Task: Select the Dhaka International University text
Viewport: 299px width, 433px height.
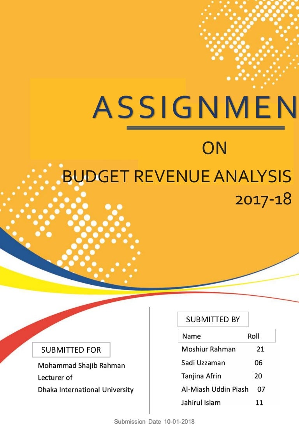Action: [x=86, y=390]
